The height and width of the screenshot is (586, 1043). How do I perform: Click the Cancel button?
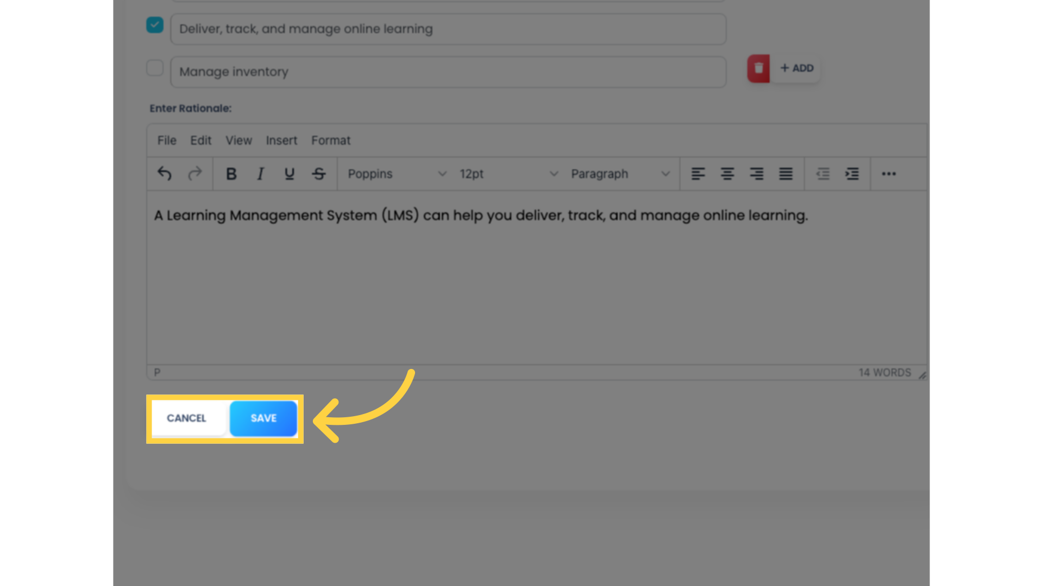[186, 418]
